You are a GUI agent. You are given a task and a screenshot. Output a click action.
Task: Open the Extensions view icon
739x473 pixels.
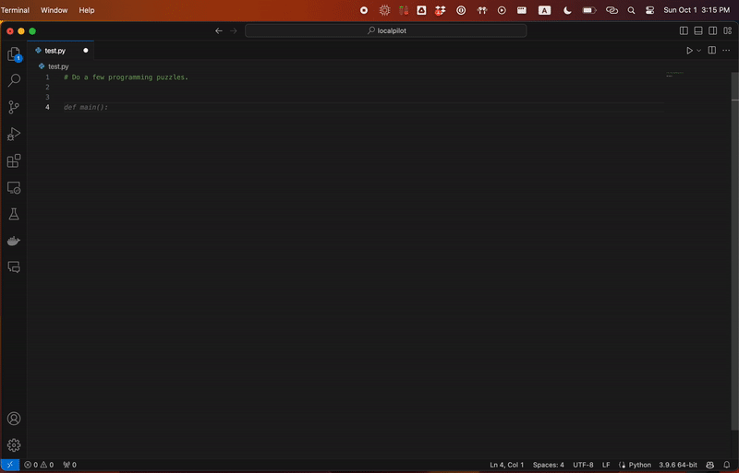coord(14,161)
